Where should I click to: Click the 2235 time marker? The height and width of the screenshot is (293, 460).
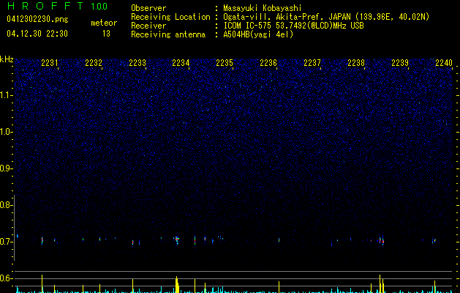tap(225, 63)
